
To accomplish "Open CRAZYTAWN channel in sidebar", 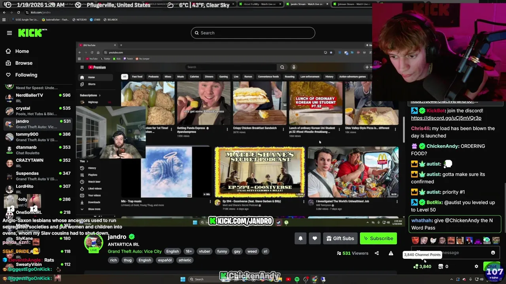I will (x=38, y=163).
